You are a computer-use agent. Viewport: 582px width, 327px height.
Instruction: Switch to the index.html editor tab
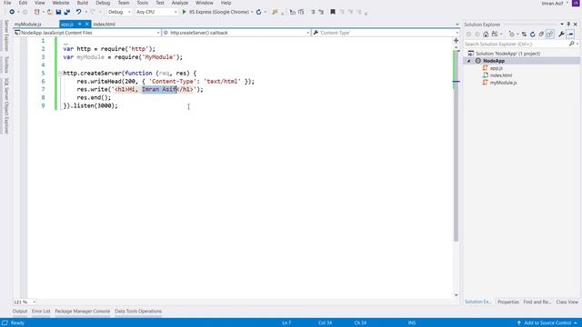point(104,25)
